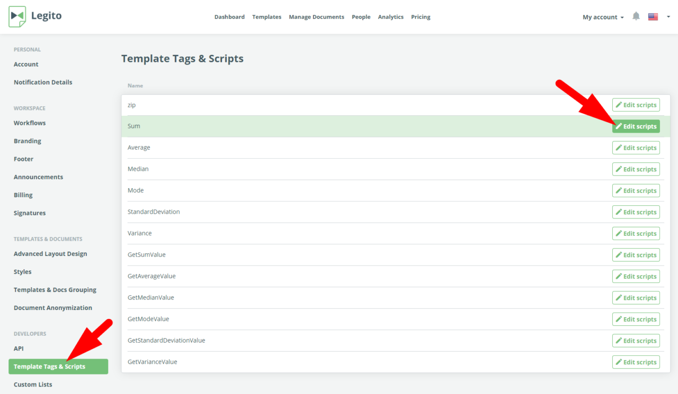Open the Analytics page from top navigation
The width and height of the screenshot is (678, 394).
pos(390,16)
